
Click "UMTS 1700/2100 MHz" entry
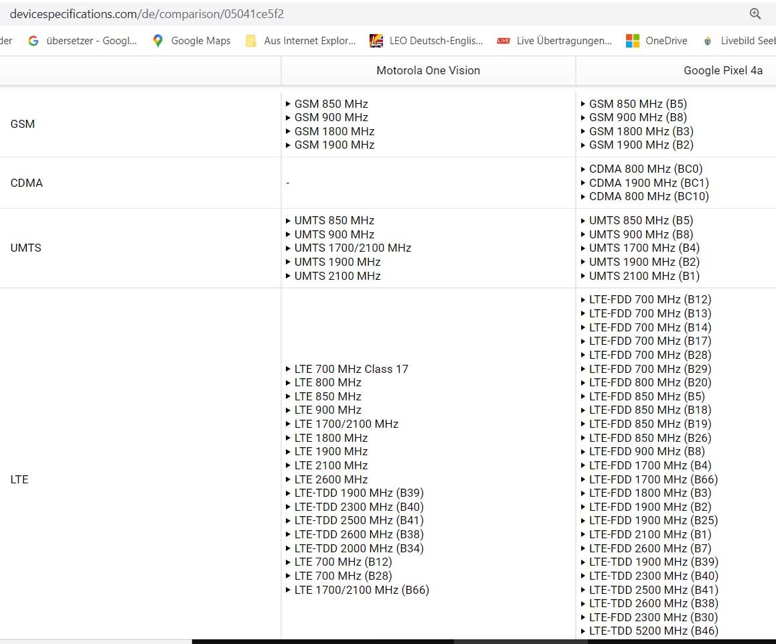[x=353, y=248]
